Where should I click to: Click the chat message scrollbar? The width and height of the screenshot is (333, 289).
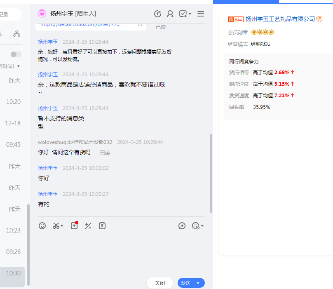[x=211, y=173]
